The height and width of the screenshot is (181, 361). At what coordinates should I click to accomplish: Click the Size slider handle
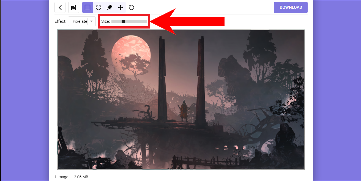[x=123, y=21]
